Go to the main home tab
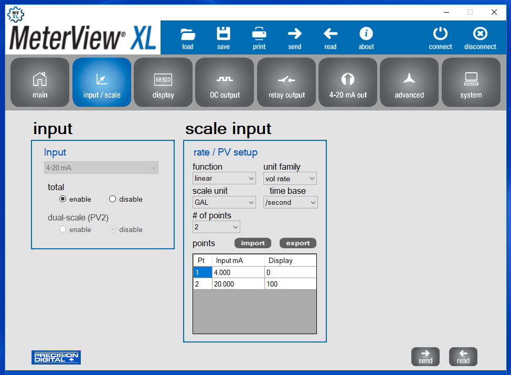Image resolution: width=511 pixels, height=375 pixels. click(x=40, y=82)
